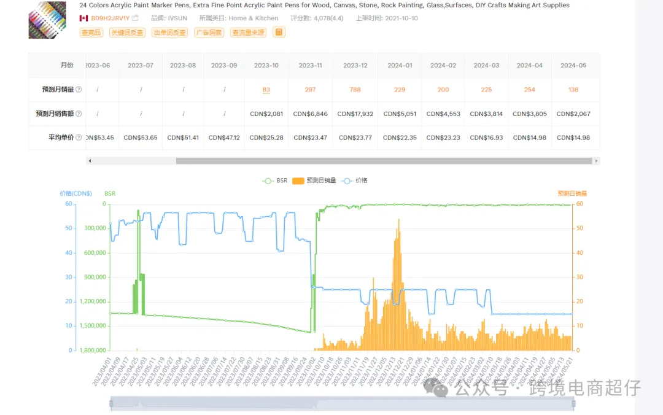Click the help icon next to 预测月销量
Viewport: 663px width, 415px height.
[x=79, y=90]
